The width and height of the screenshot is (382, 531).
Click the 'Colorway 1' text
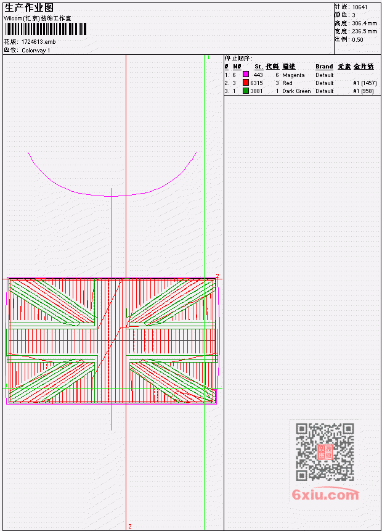click(x=36, y=51)
